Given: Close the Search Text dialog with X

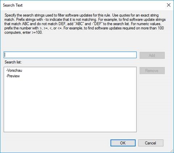Looking at the screenshot, I should click(x=169, y=5).
